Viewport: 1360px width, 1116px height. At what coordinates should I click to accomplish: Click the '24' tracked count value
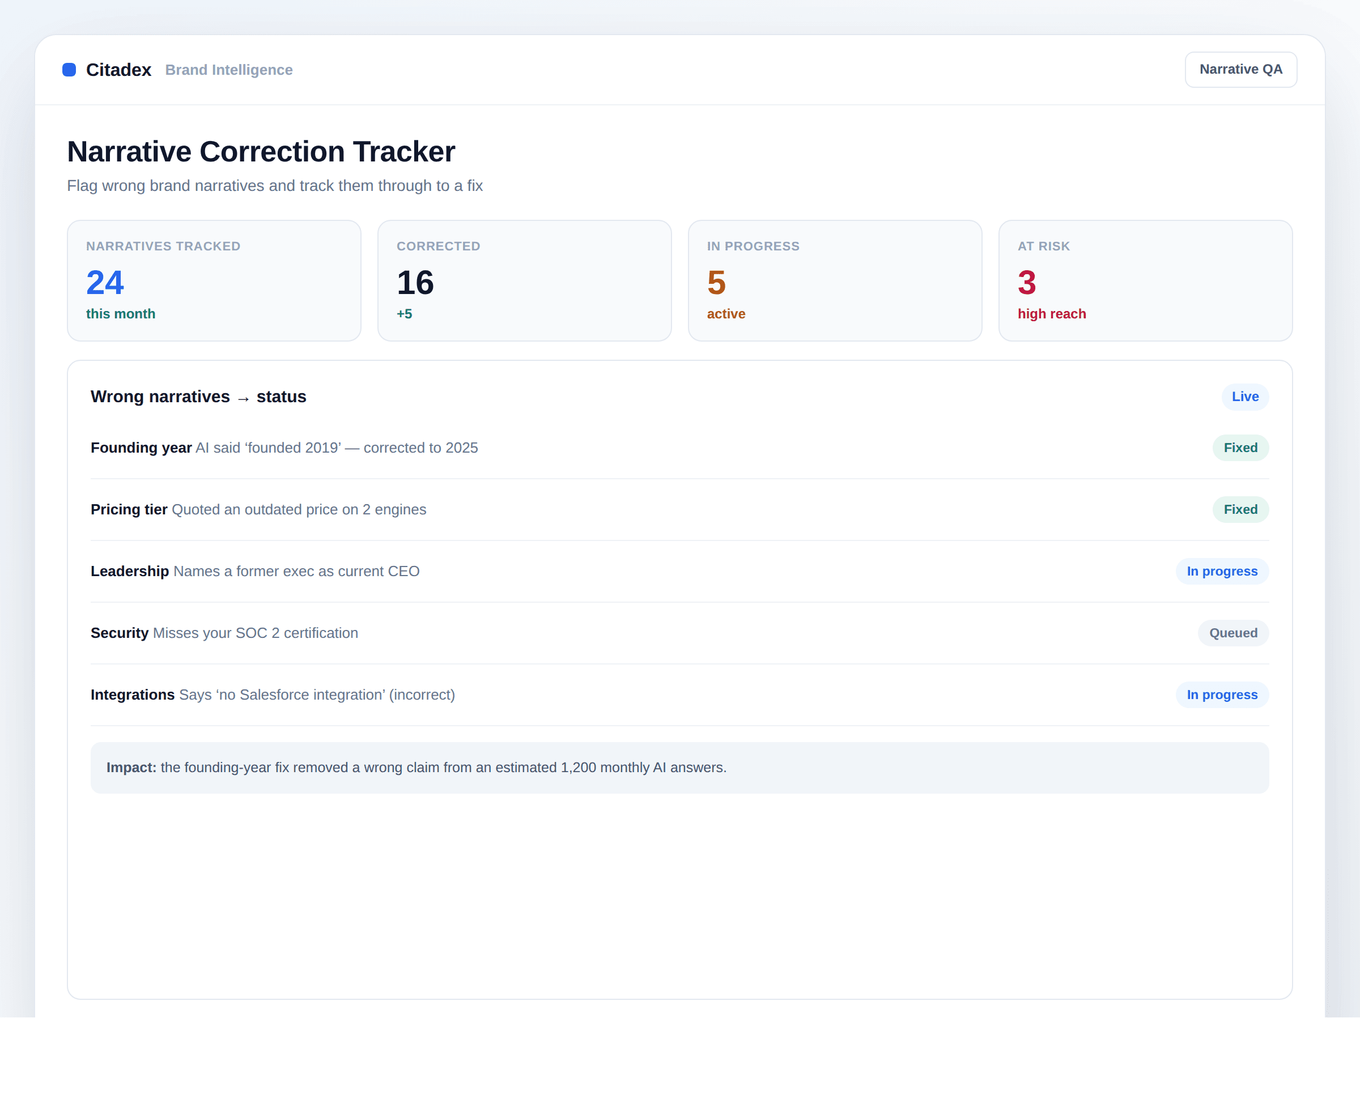[x=105, y=282]
